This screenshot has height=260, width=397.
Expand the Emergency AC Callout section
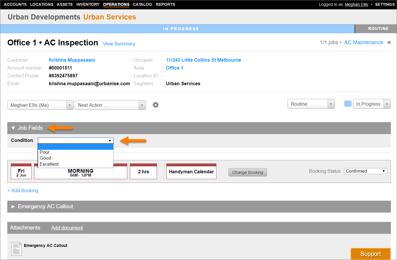click(x=13, y=206)
